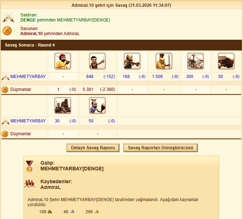Screen dimensions: 243x219
Task: Select the cook unit icon
Action: pos(97,106)
